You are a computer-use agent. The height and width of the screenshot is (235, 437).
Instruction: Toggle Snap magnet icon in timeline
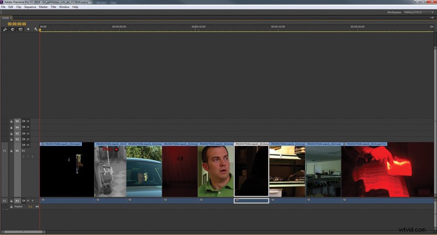click(x=13, y=30)
